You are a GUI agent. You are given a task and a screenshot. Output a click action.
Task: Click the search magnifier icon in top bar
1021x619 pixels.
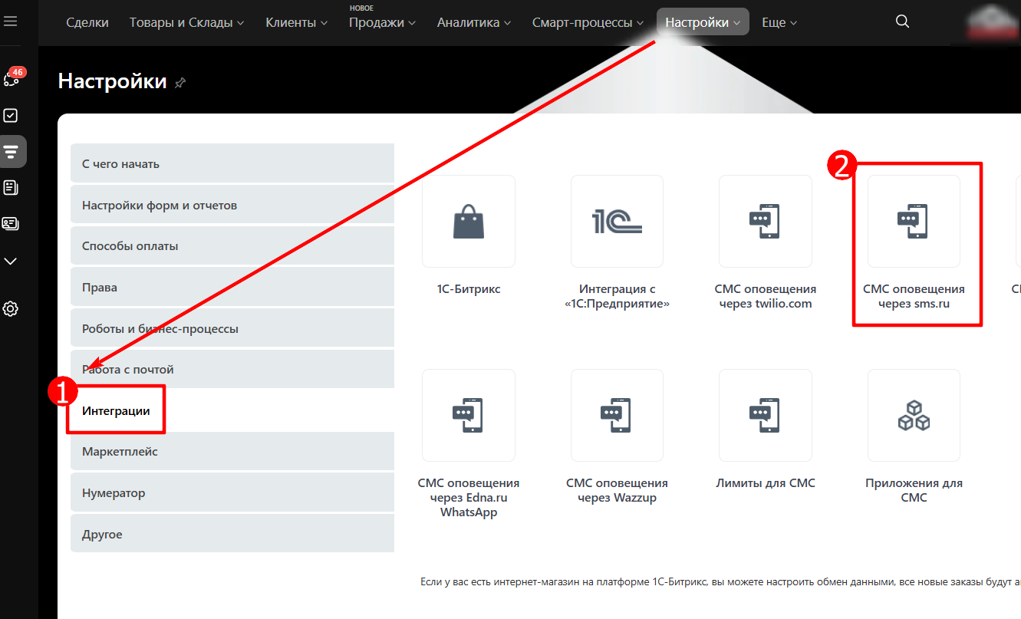point(903,21)
